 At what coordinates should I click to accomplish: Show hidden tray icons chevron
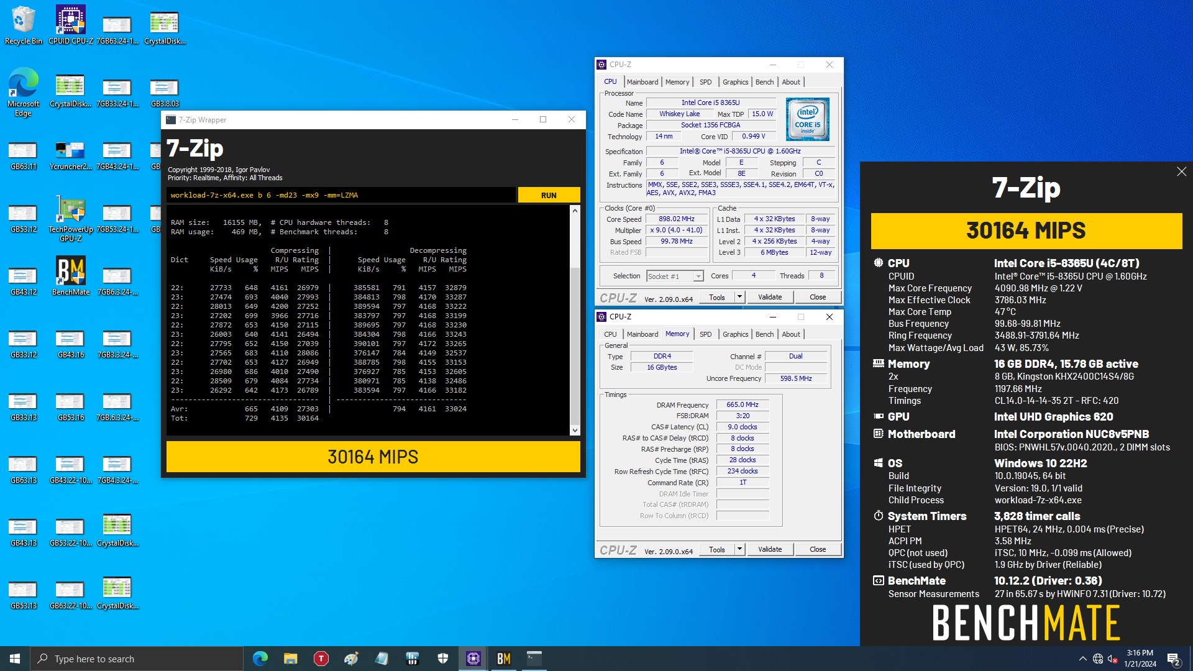pos(1082,659)
